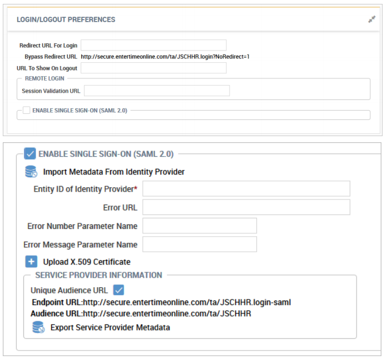The image size is (387, 360).
Task: Click the Endpoint URL login-saml address
Action: click(x=187, y=303)
